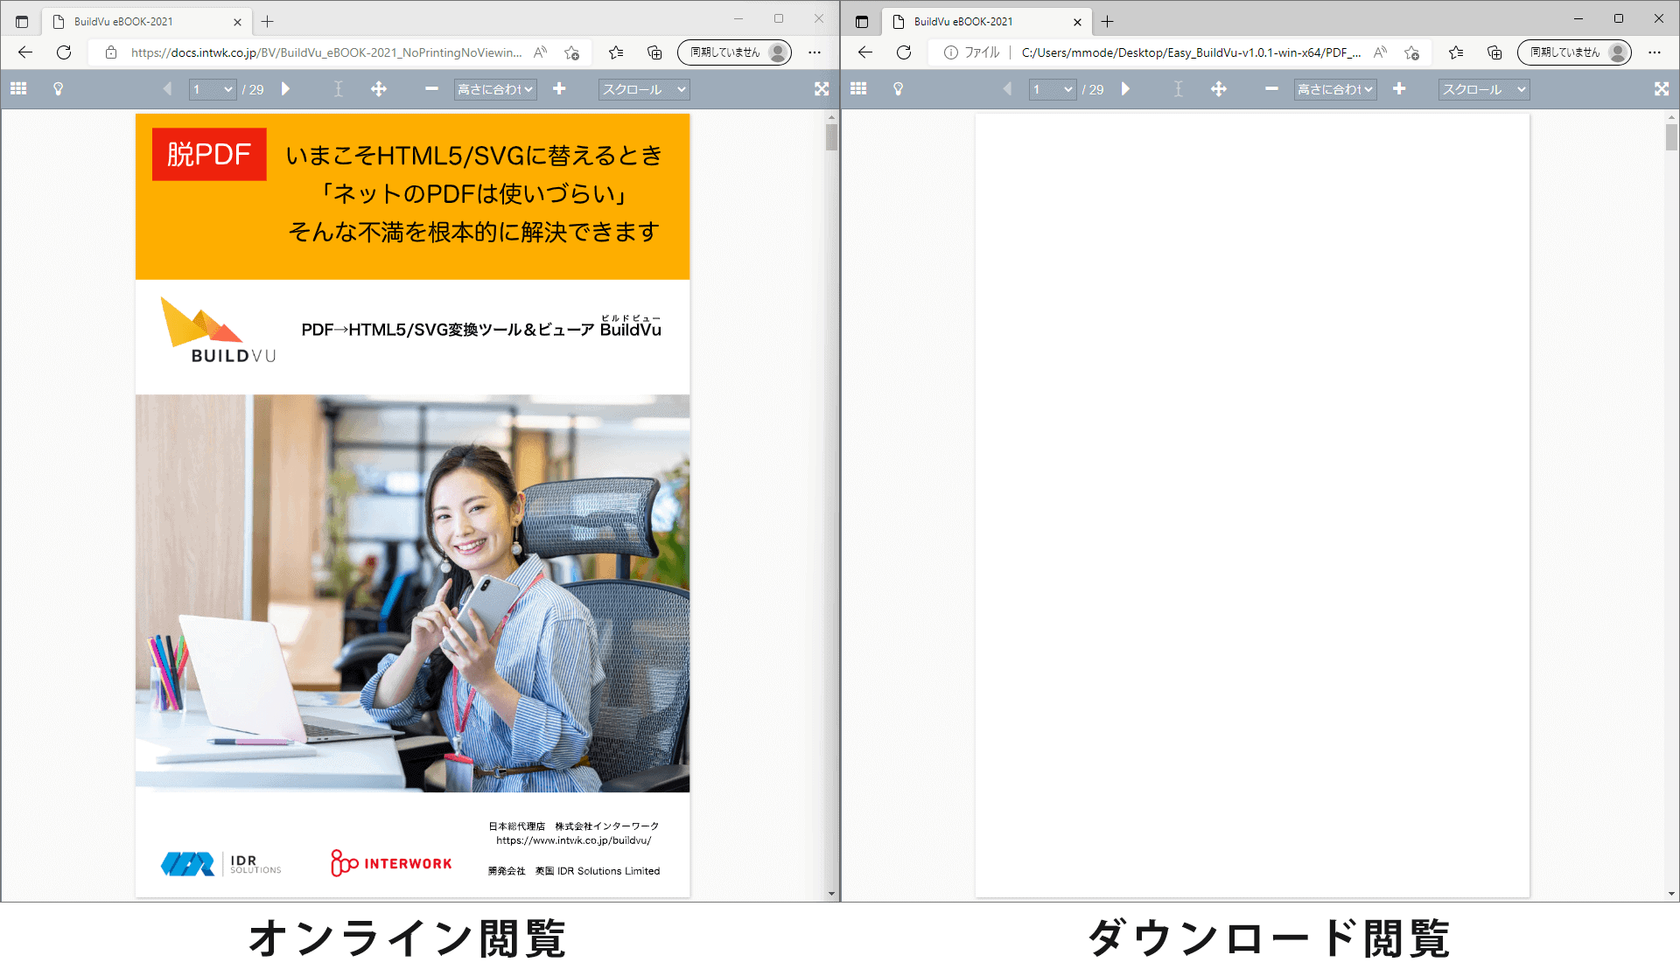This screenshot has height=976, width=1680.
Task: Close BuildVu eBOOK-2021 tab in right browser
Action: (x=1077, y=22)
